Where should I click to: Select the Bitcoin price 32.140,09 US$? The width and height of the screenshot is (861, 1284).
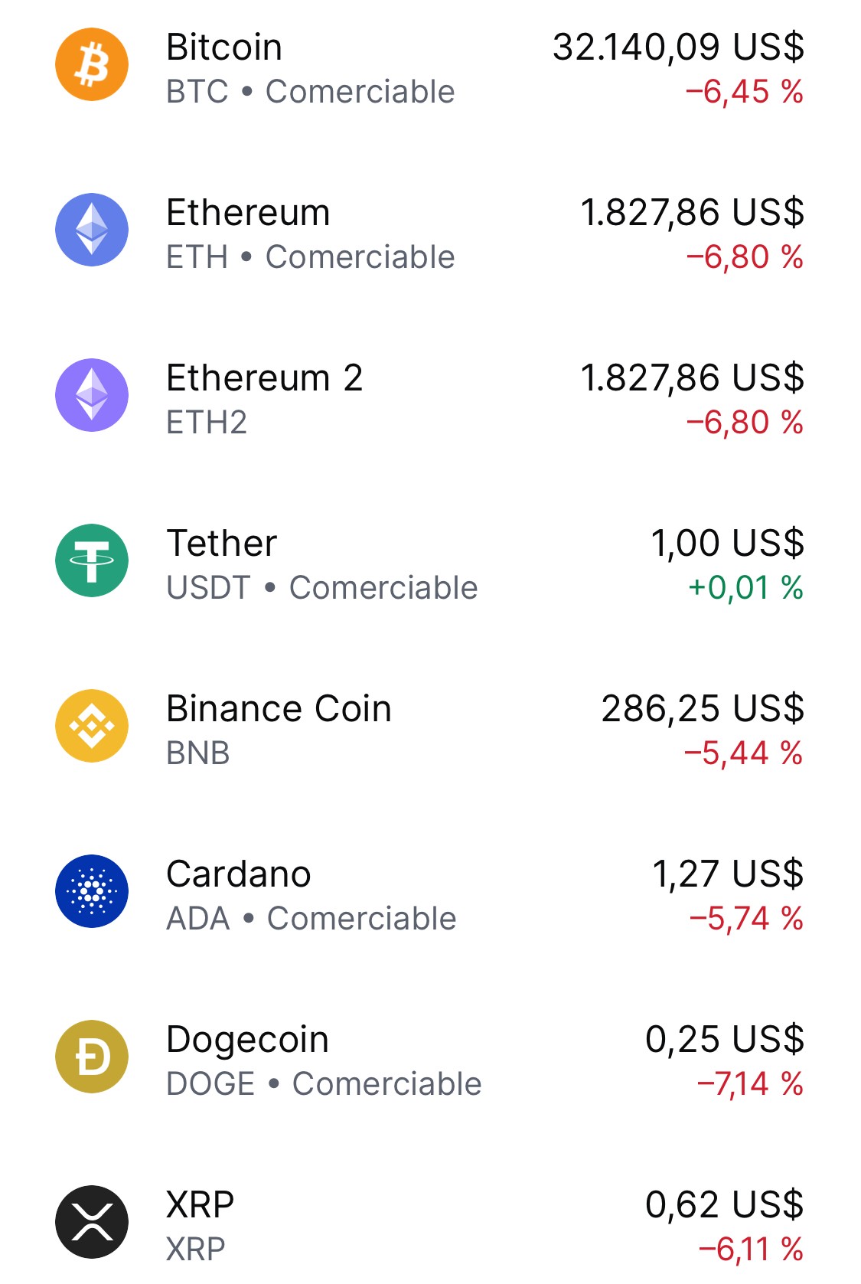[679, 47]
